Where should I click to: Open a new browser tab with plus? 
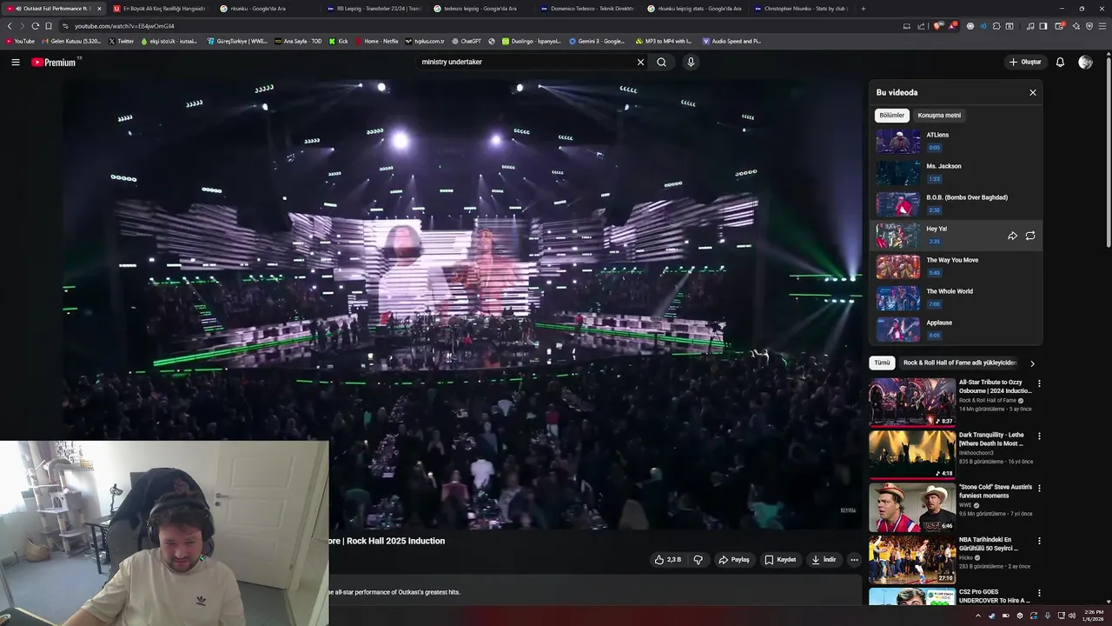[x=863, y=9]
